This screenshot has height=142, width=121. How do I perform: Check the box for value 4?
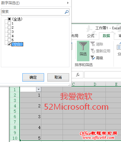(x=9, y=36)
